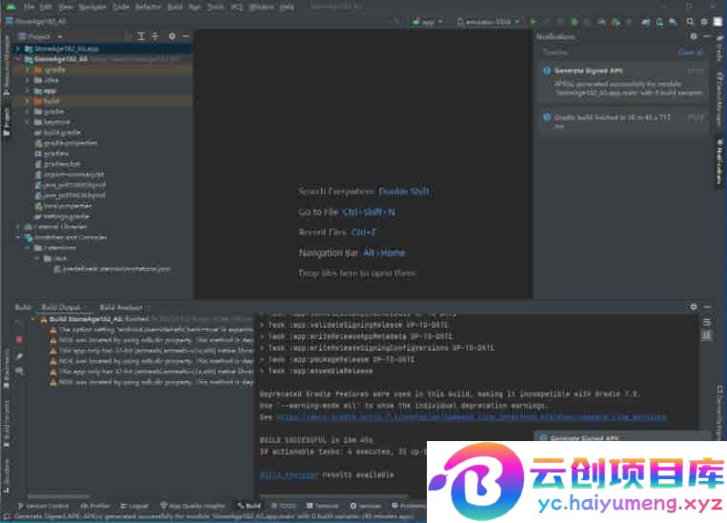
Task: Hide the Project panel with minimize icon
Action: click(x=185, y=36)
